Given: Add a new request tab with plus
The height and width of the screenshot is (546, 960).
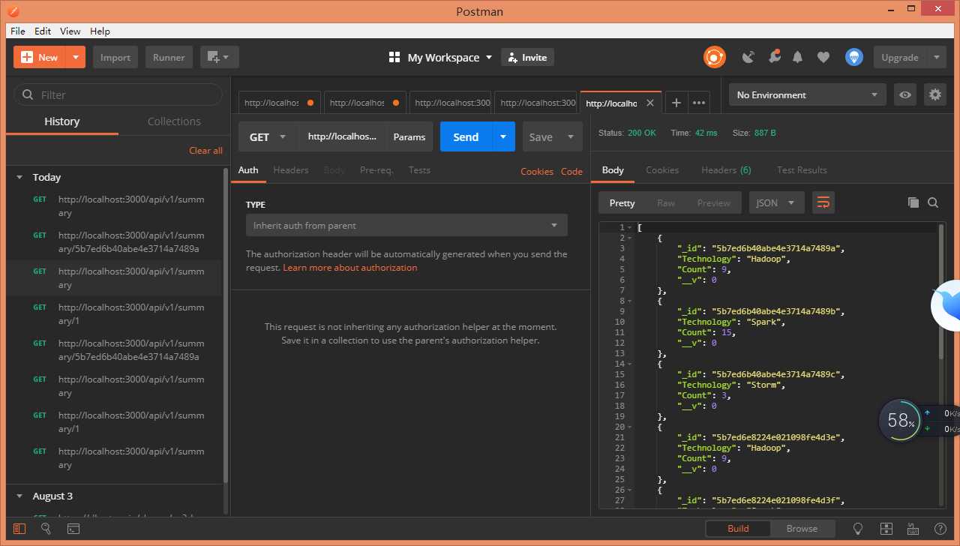Looking at the screenshot, I should click(x=676, y=103).
